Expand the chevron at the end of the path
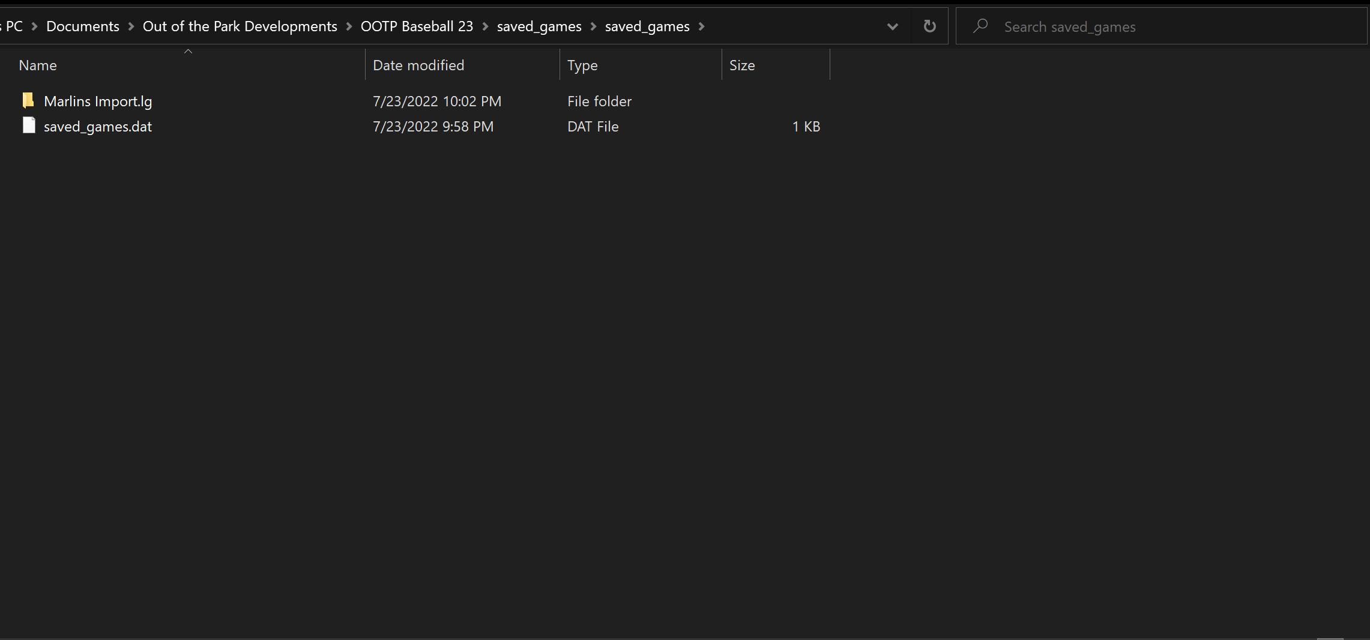The image size is (1370, 640). (701, 26)
